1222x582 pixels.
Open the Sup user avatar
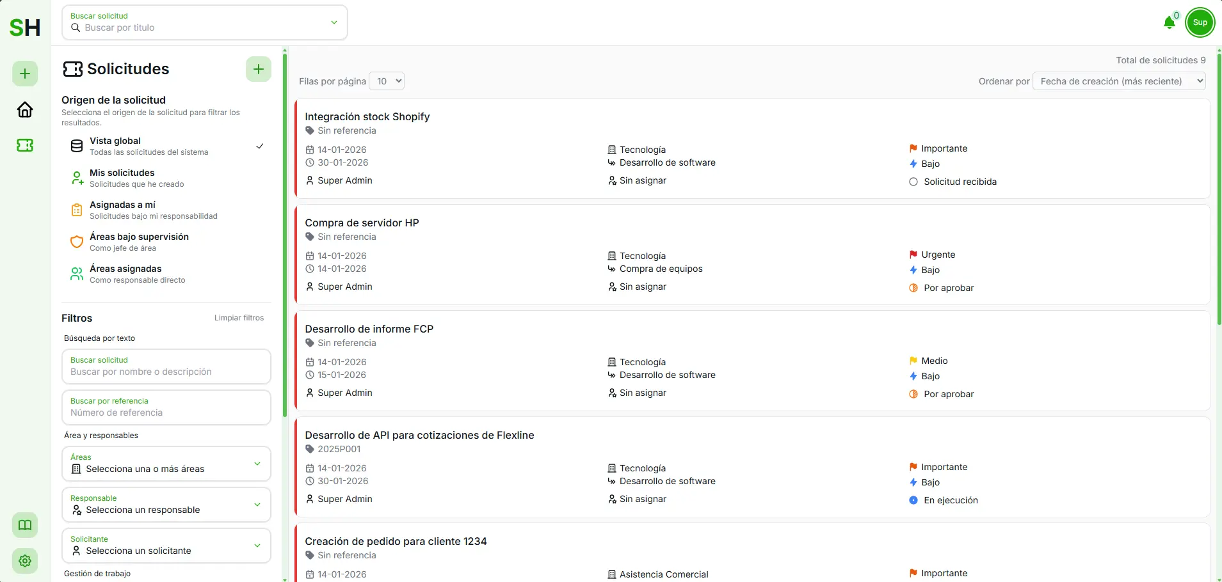coord(1200,22)
